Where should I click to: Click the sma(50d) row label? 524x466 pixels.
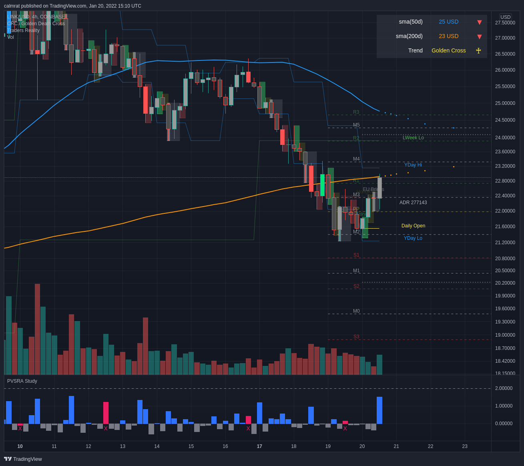[x=411, y=22]
